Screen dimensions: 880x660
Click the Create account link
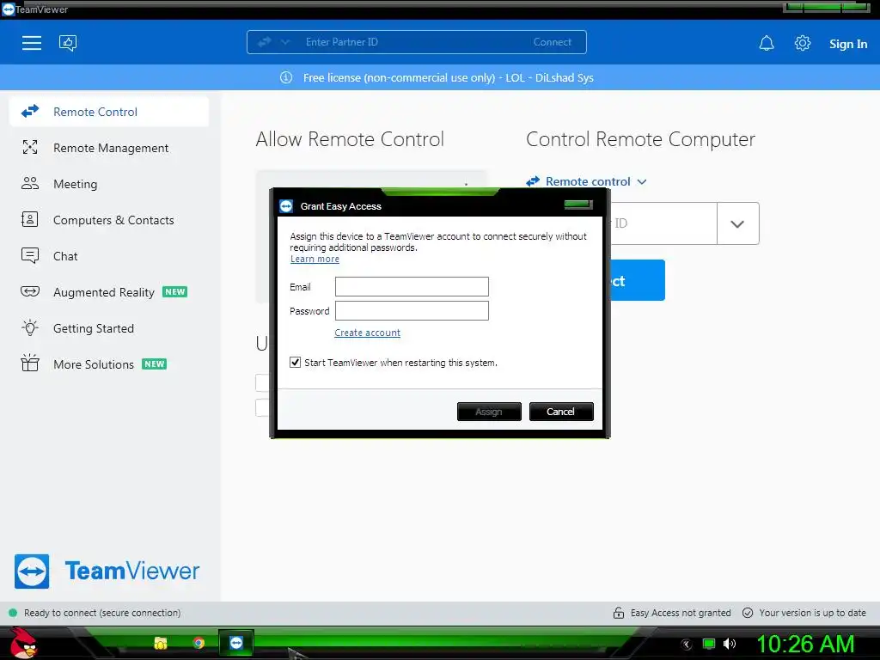pos(367,333)
